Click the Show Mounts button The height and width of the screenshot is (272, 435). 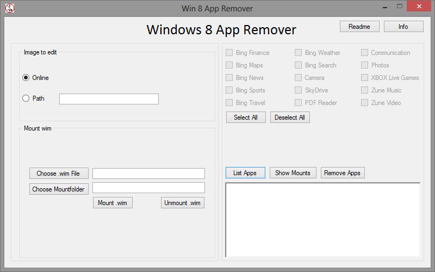(x=293, y=173)
